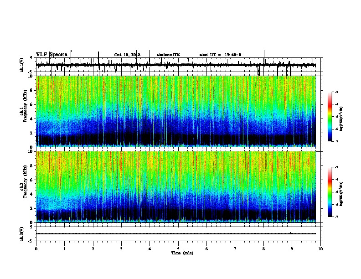
Task: Click the 'station=ITK' label
Action: tap(168, 55)
